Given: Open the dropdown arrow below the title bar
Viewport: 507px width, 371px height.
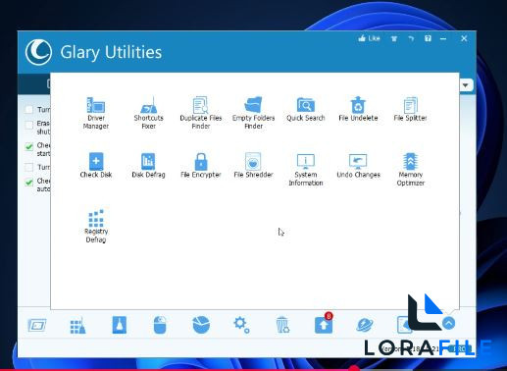Looking at the screenshot, I should pos(466,85).
